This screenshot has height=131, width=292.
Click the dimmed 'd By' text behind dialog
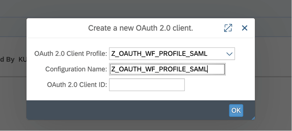point(7,60)
